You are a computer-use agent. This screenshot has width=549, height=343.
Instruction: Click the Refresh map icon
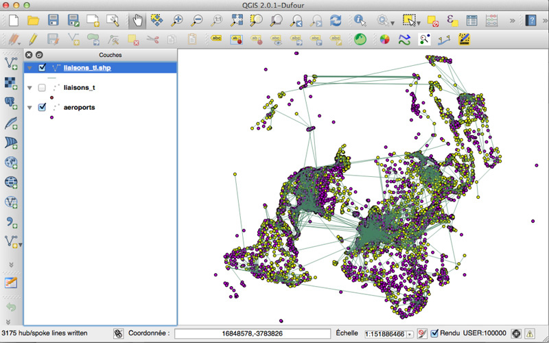point(336,21)
